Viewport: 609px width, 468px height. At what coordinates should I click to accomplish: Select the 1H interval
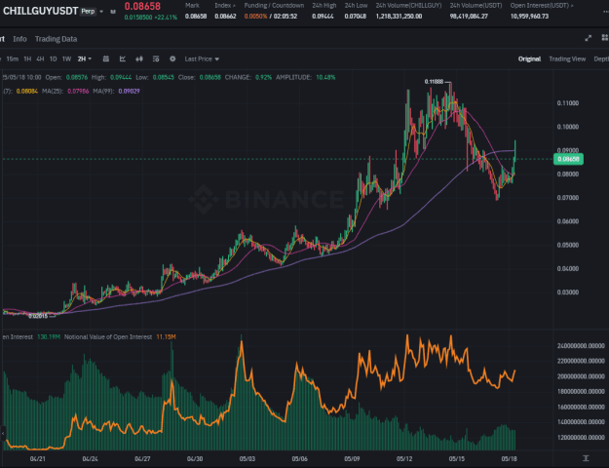coord(27,58)
